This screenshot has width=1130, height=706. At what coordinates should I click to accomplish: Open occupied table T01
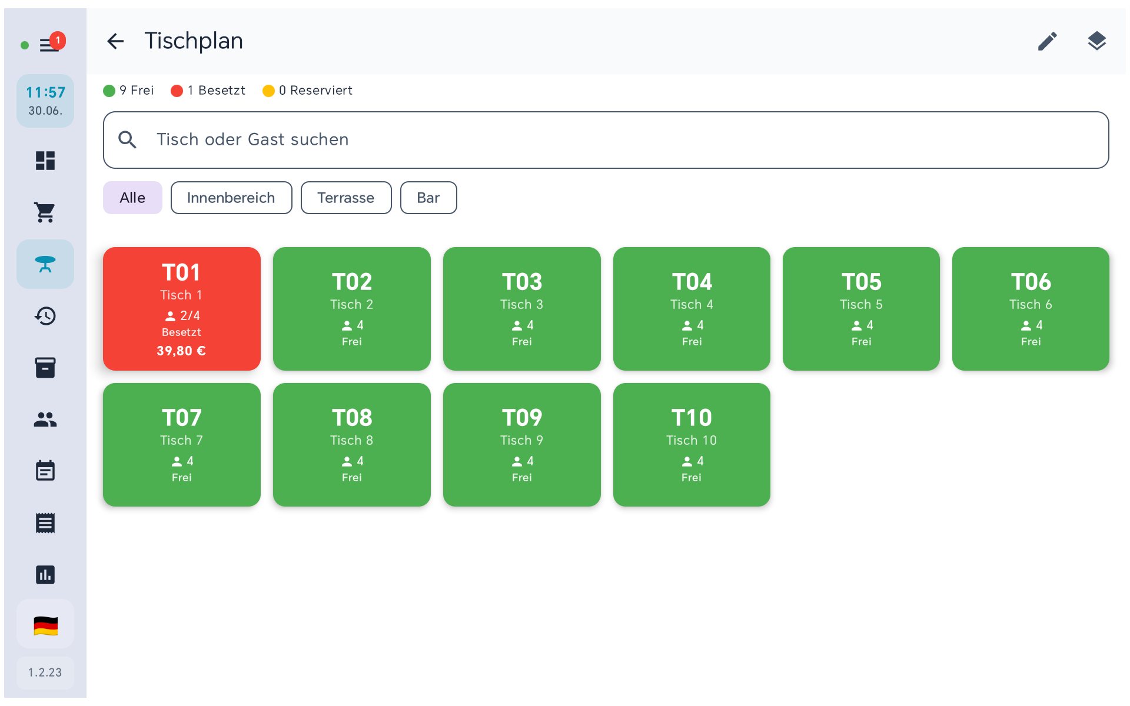pos(182,309)
